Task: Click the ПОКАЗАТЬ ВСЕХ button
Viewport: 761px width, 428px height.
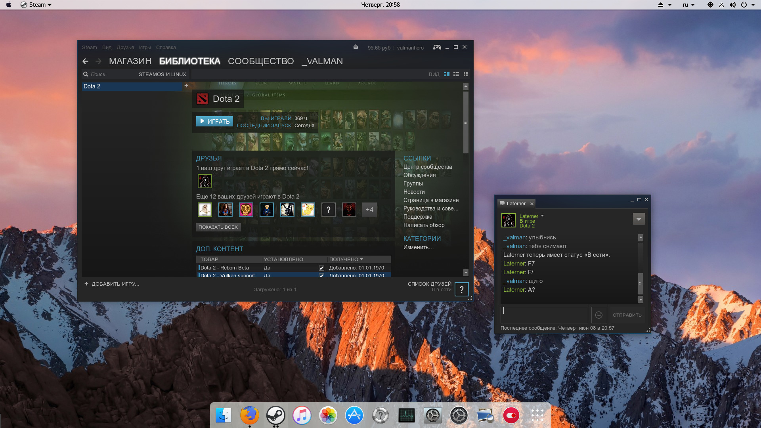Action: click(218, 227)
